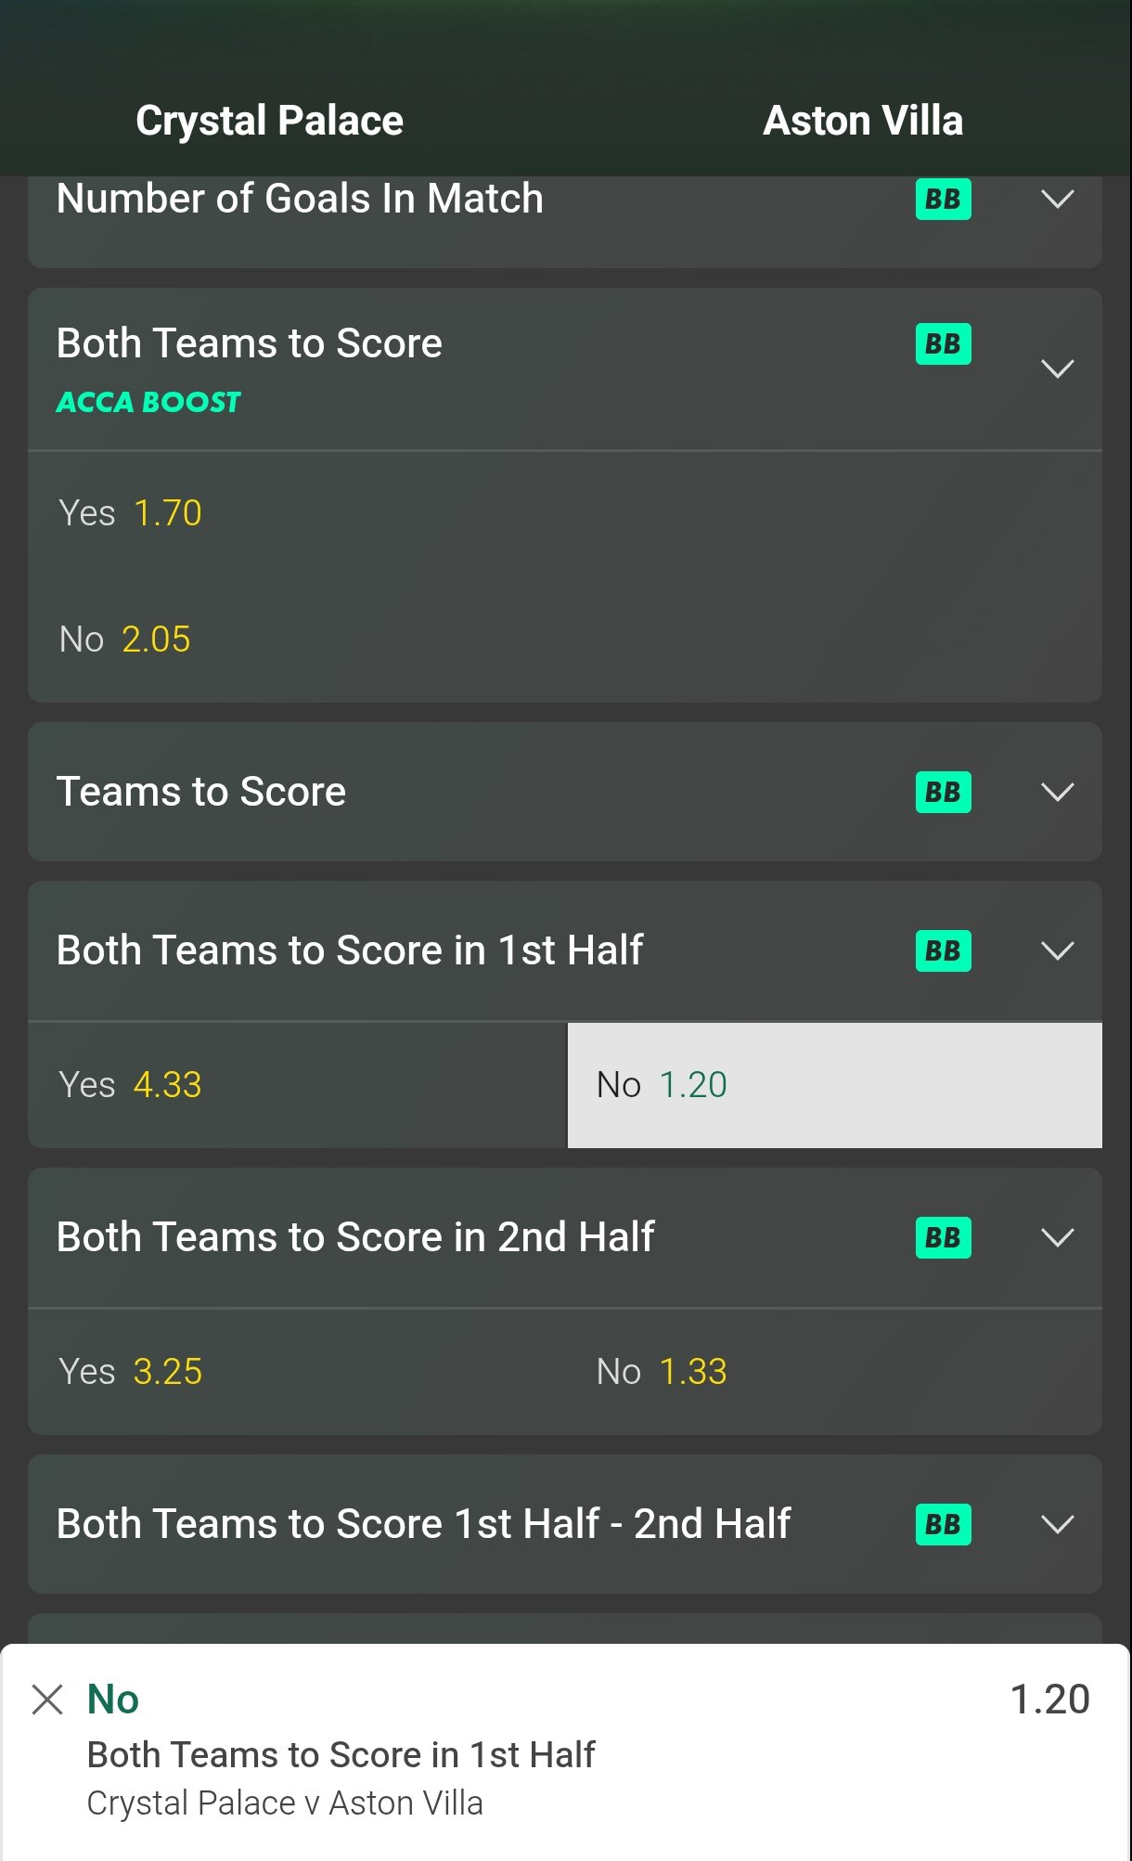
Task: Collapse the Both Teams to Score market
Action: point(1057,368)
